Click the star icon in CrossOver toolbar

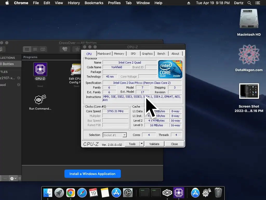[77, 49]
